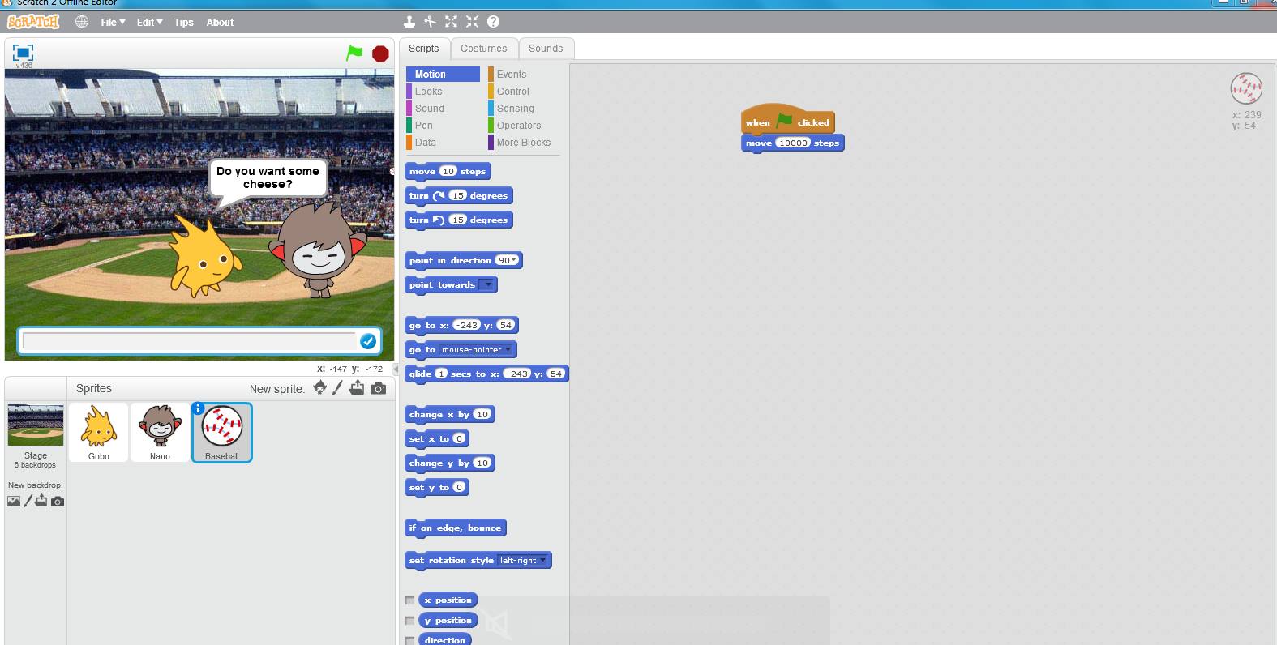Select the Duplicate stamp tool
1277x645 pixels.
[409, 22]
